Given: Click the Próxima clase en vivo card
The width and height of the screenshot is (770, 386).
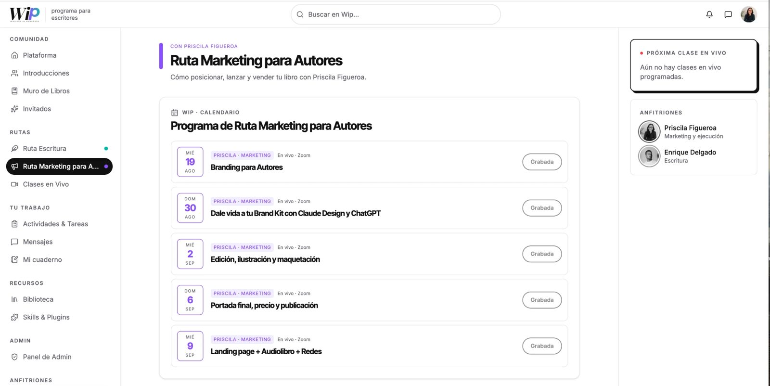Looking at the screenshot, I should tap(694, 65).
